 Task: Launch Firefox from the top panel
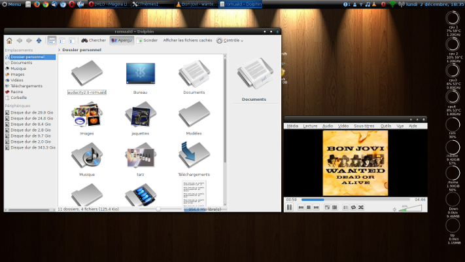tap(37, 4)
